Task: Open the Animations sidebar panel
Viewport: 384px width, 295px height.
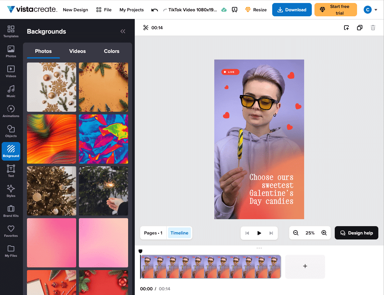Action: coord(11,111)
